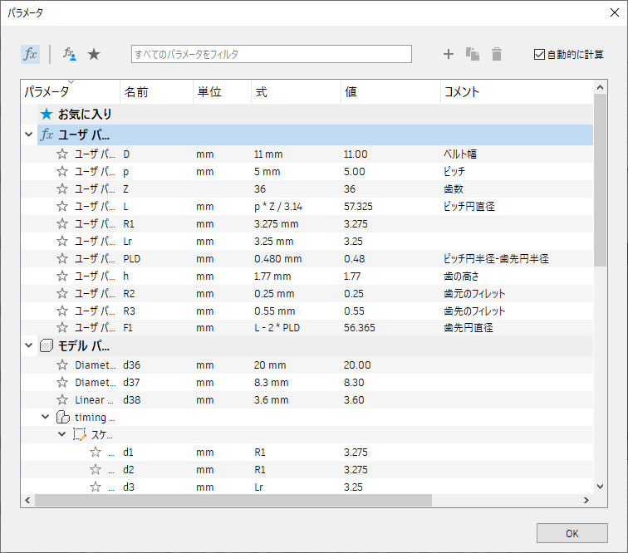The width and height of the screenshot is (628, 553).
Task: Click the user parameters filter icon
Action: [70, 54]
